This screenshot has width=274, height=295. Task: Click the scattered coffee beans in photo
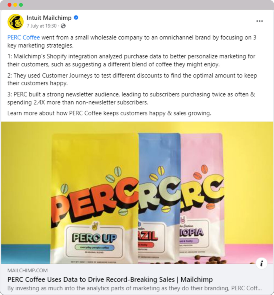click(209, 260)
